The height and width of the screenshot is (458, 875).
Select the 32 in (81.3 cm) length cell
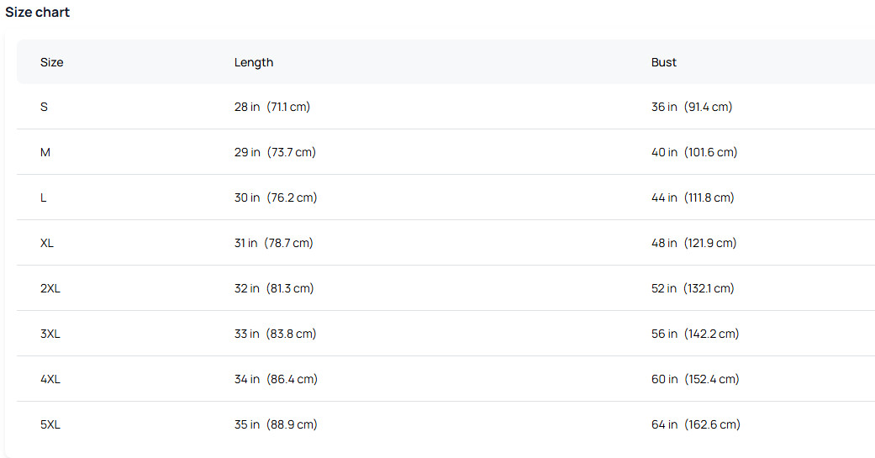(x=274, y=289)
